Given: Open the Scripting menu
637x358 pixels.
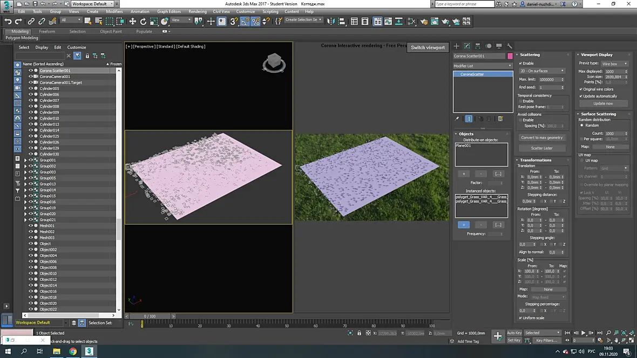Looking at the screenshot, I should click(270, 11).
